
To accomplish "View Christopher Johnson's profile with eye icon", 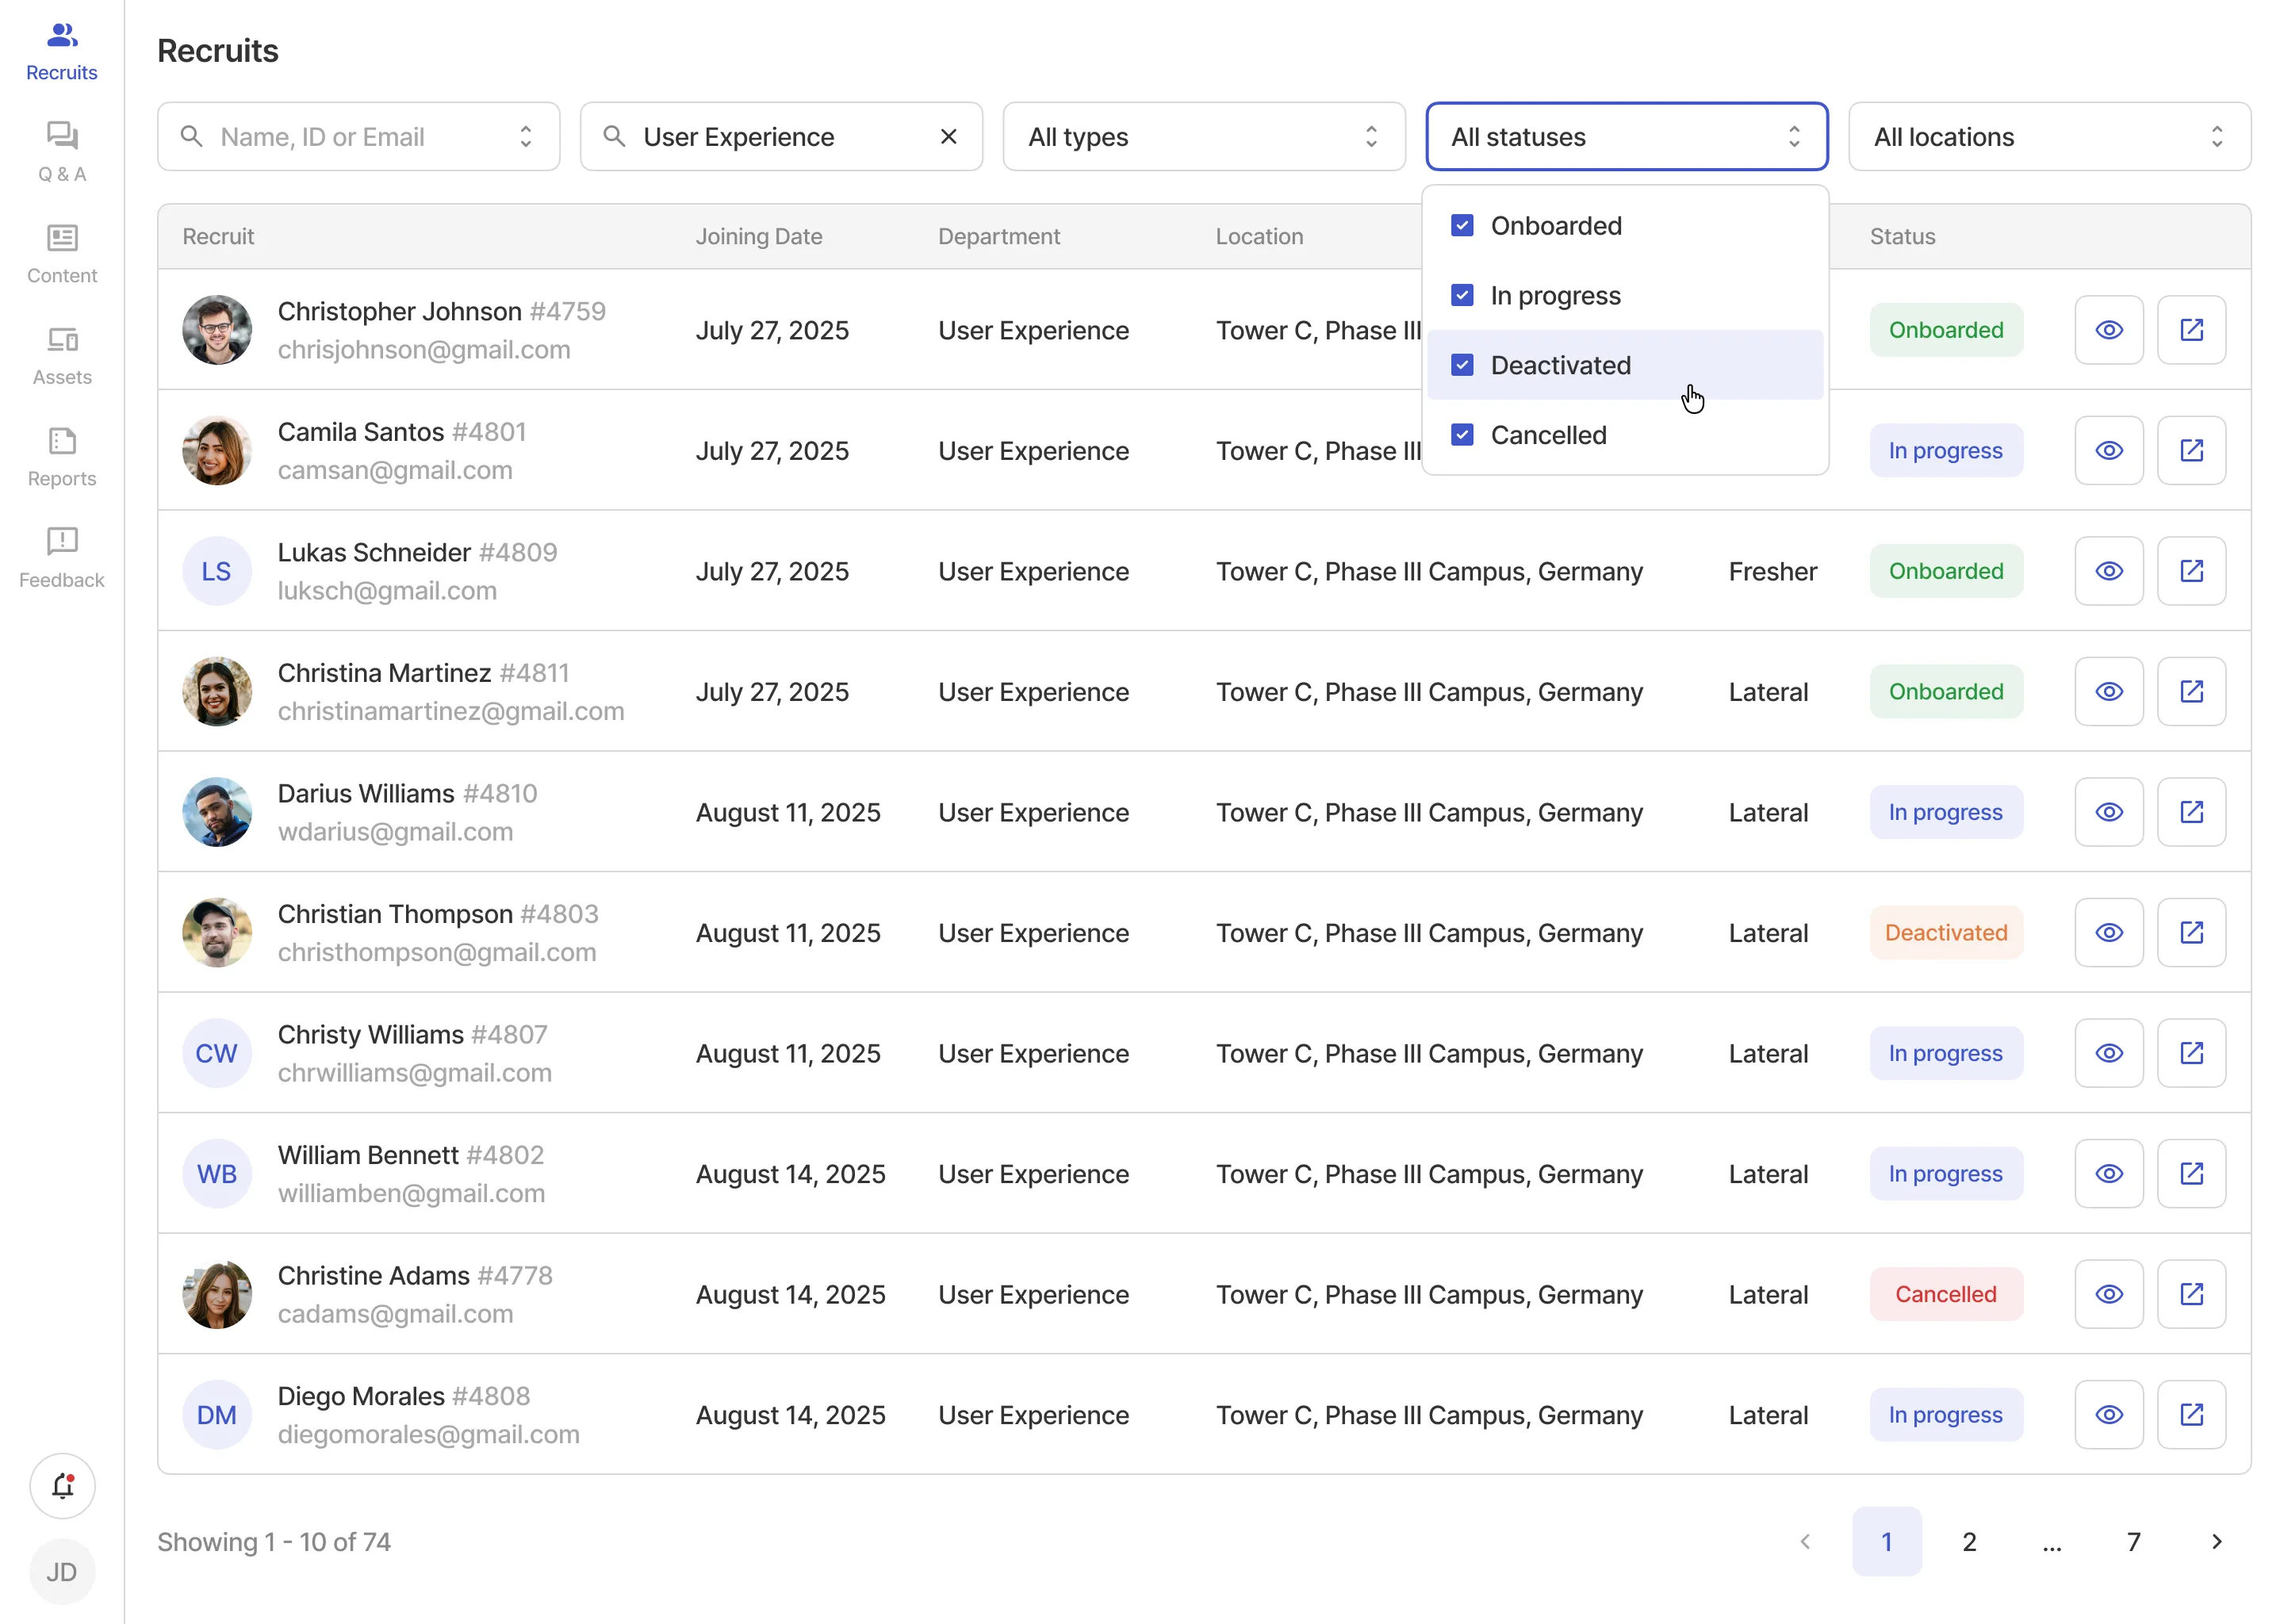I will click(2108, 330).
